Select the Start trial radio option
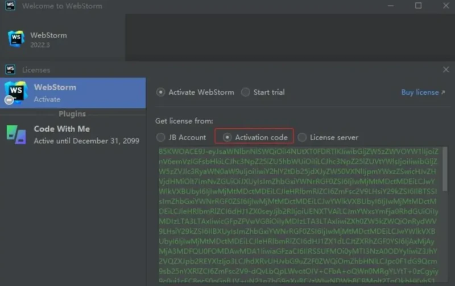 (x=246, y=92)
